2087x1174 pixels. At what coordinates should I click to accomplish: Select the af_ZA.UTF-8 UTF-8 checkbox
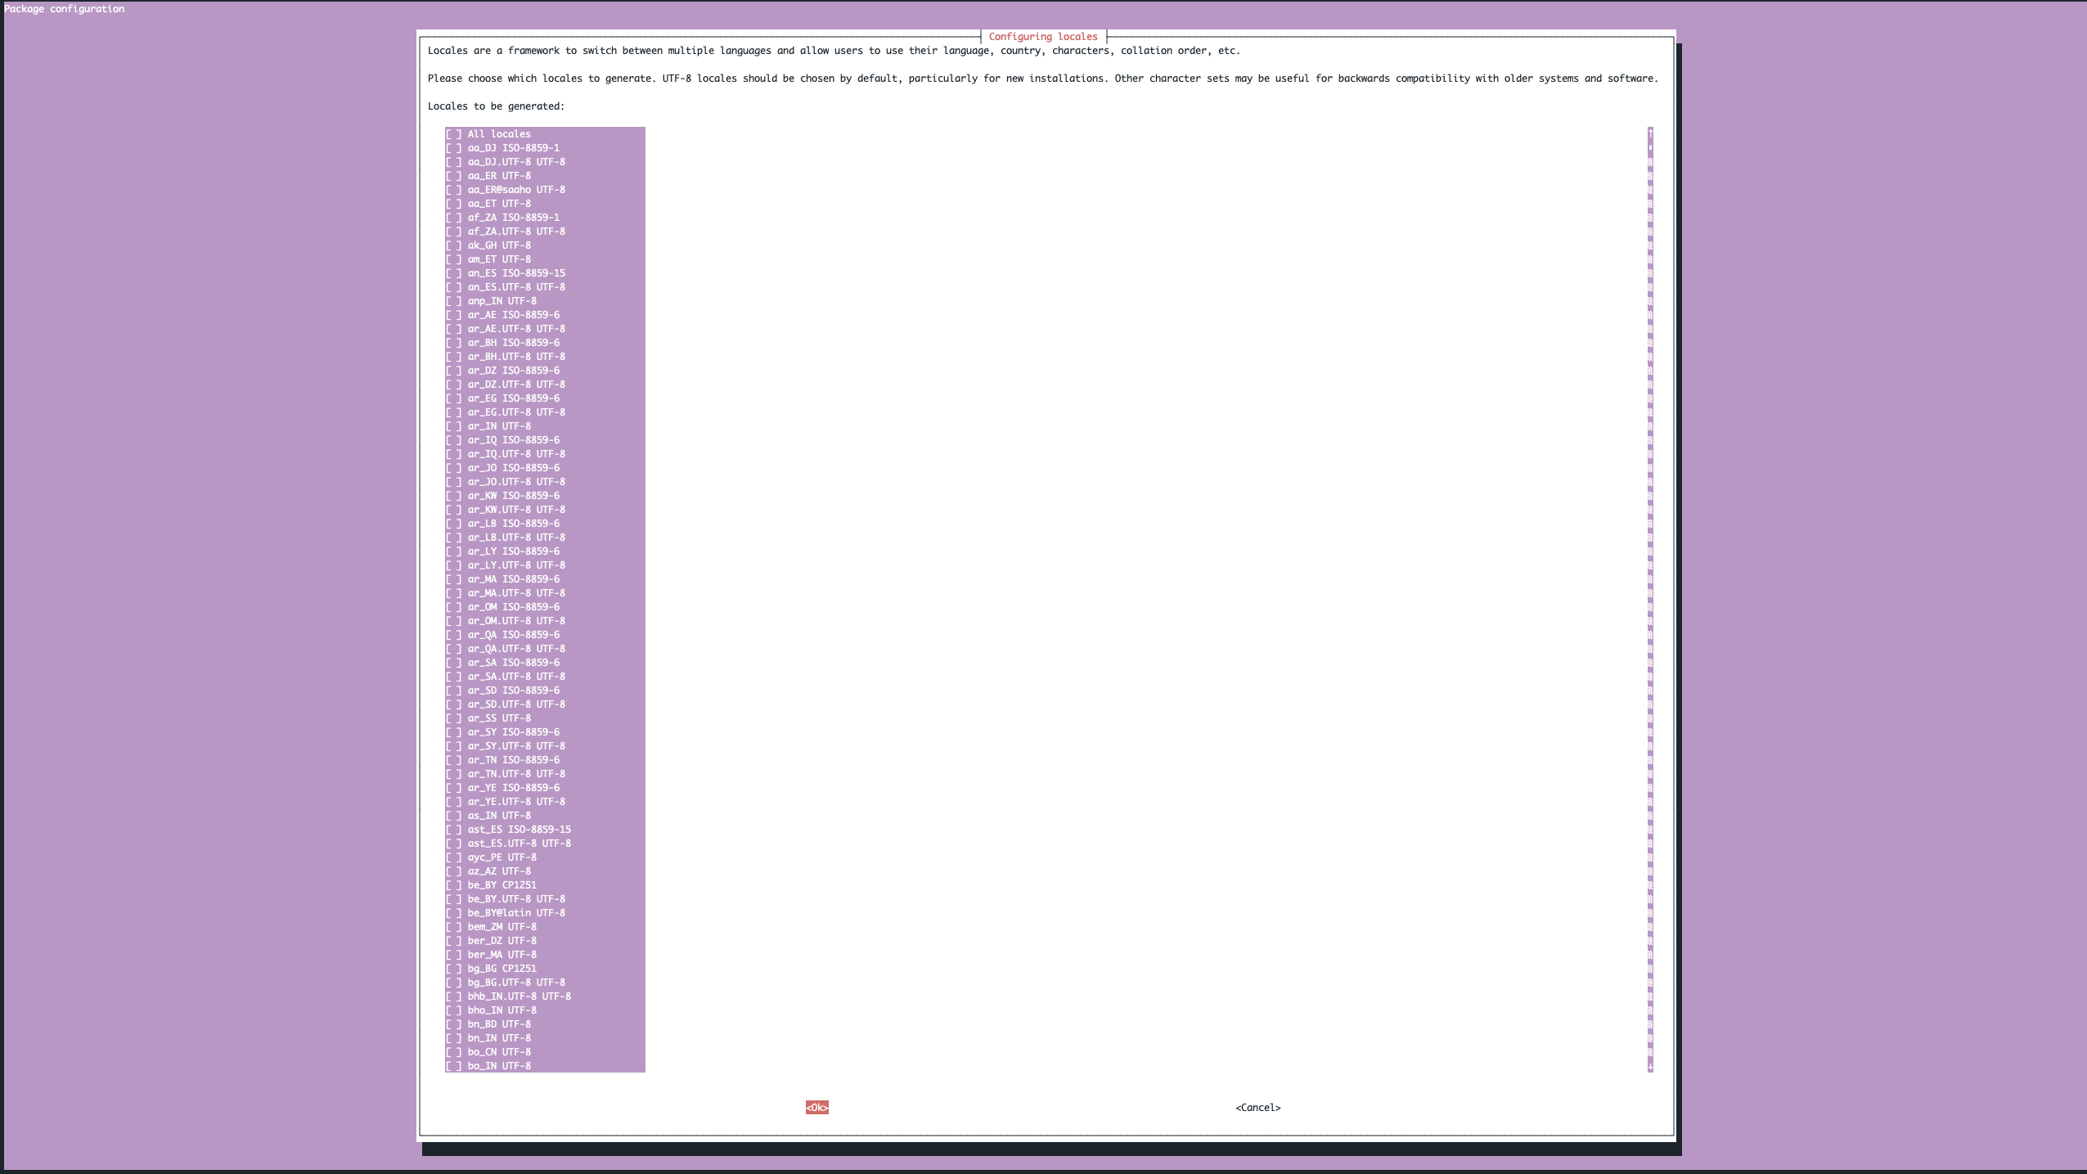click(x=454, y=232)
